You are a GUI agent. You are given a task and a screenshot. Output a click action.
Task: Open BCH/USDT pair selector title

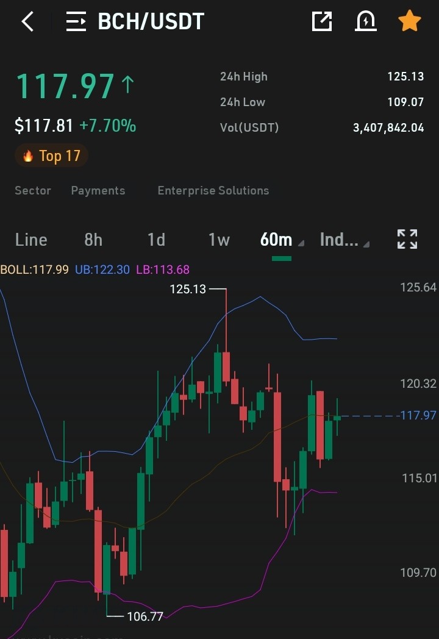151,21
